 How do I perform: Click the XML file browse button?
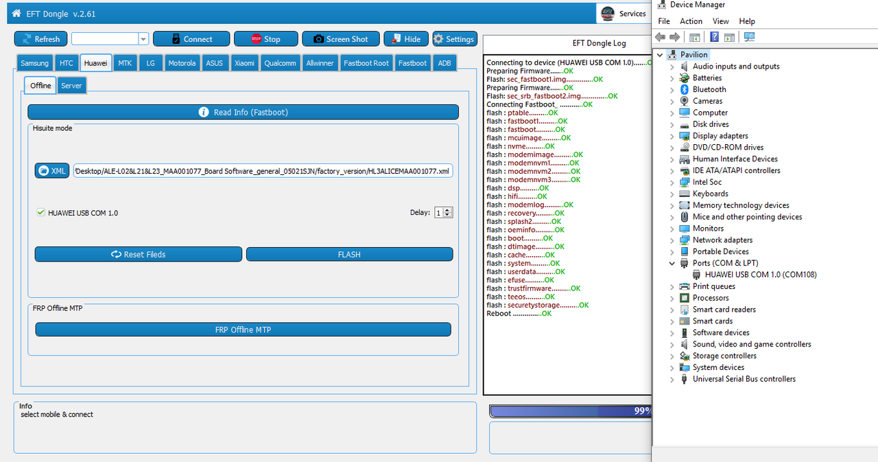point(52,170)
